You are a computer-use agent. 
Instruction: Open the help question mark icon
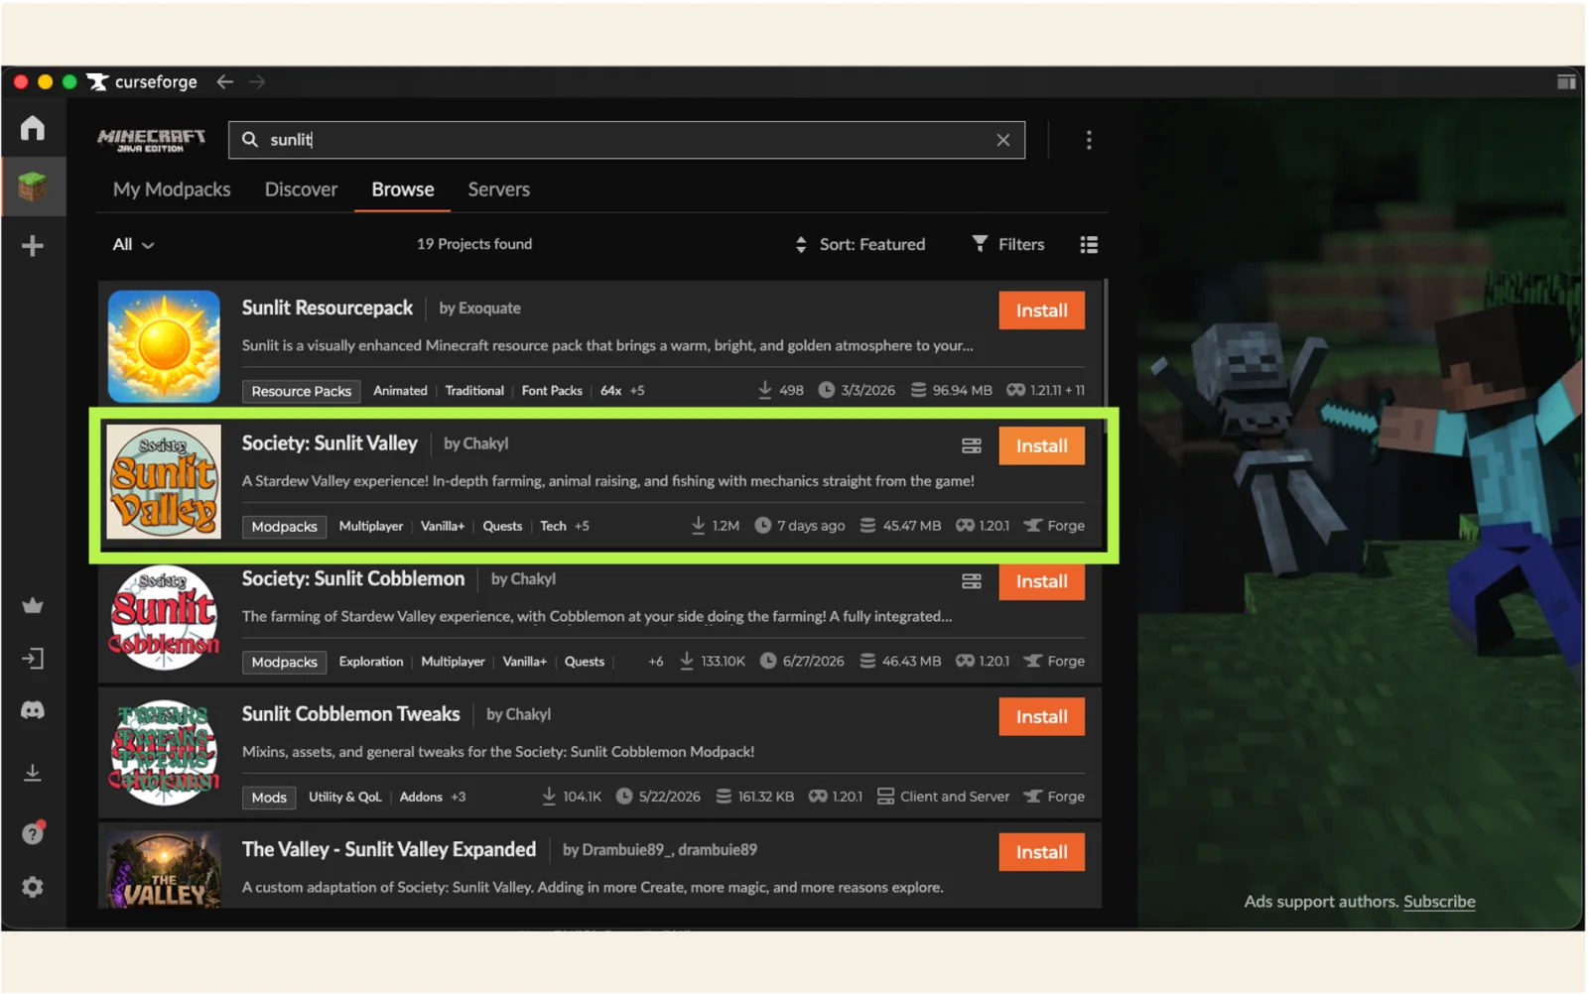click(x=33, y=832)
